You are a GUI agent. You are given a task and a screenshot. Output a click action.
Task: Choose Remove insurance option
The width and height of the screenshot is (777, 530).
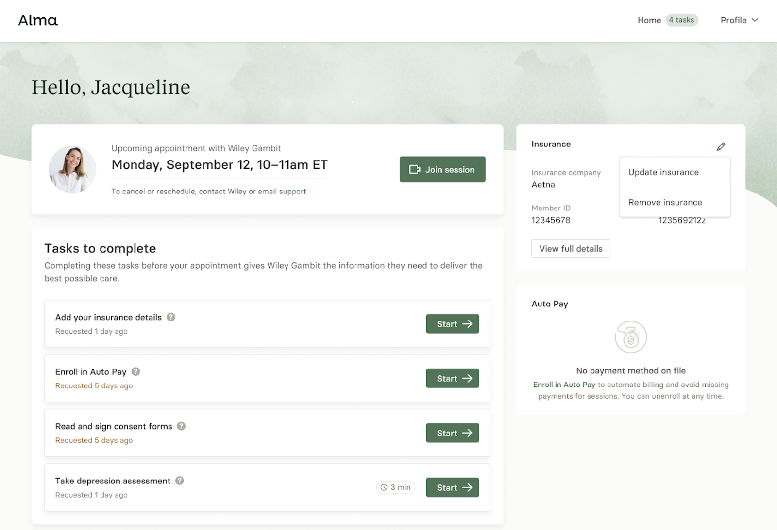pyautogui.click(x=665, y=202)
